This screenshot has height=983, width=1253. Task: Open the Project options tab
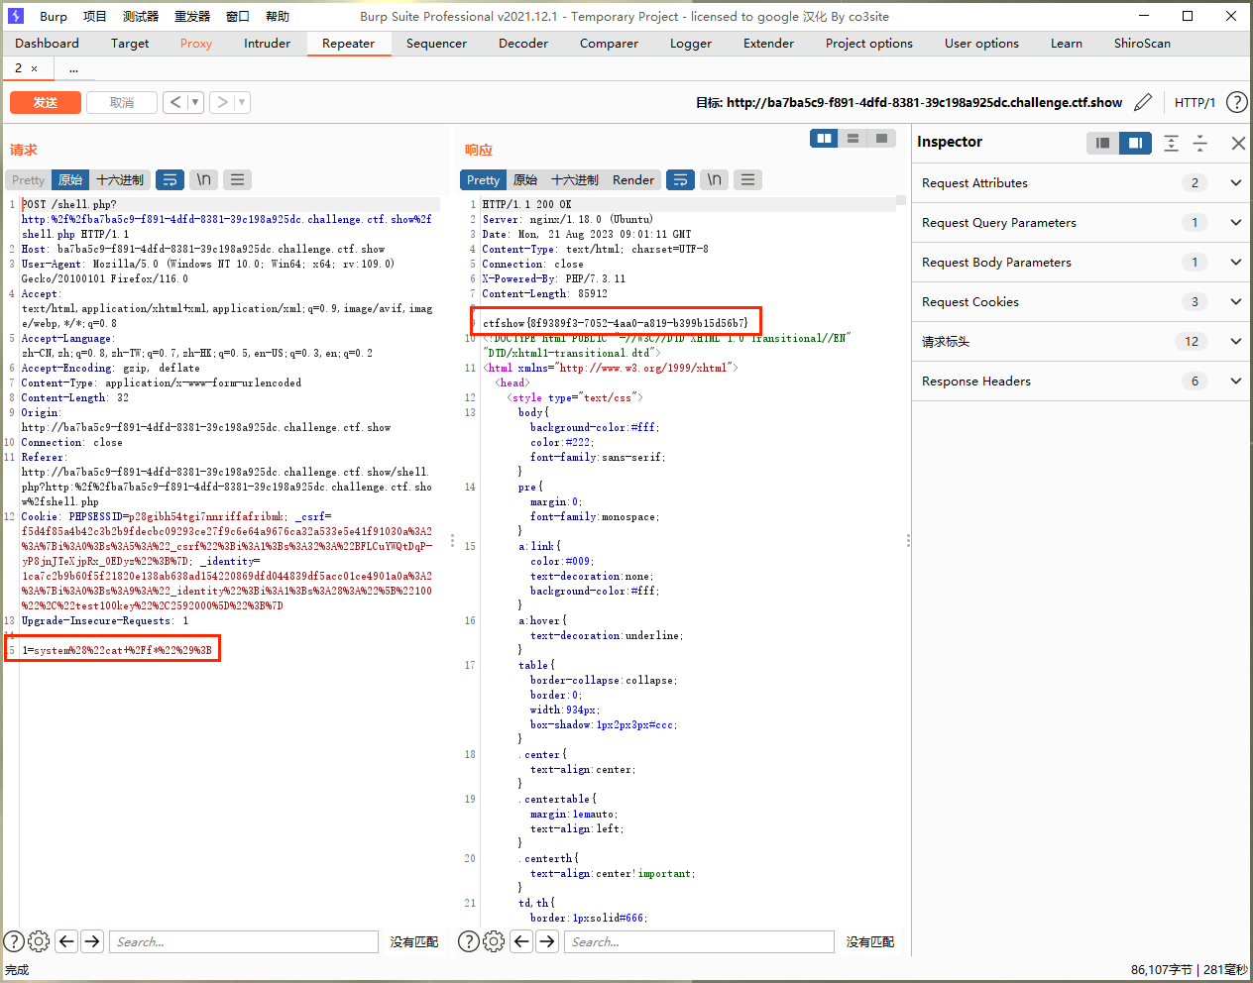coord(869,44)
